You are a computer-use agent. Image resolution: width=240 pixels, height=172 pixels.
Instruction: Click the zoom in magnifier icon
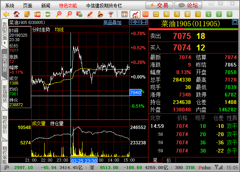58,14
